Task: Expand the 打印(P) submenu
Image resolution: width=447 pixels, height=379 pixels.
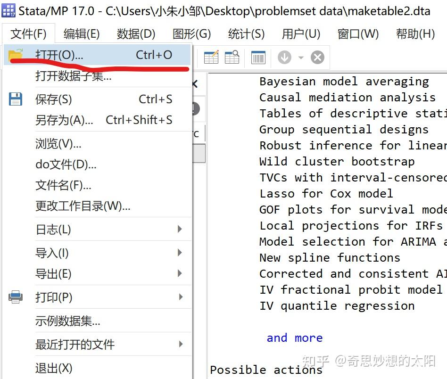Action: pyautogui.click(x=181, y=297)
